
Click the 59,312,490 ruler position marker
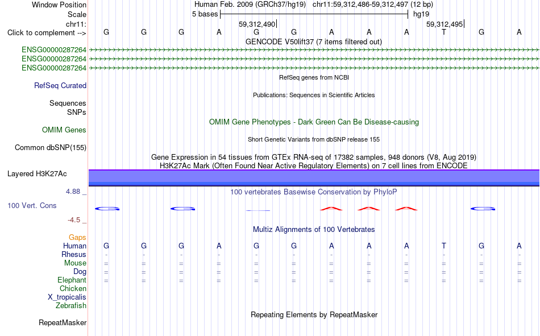257,24
